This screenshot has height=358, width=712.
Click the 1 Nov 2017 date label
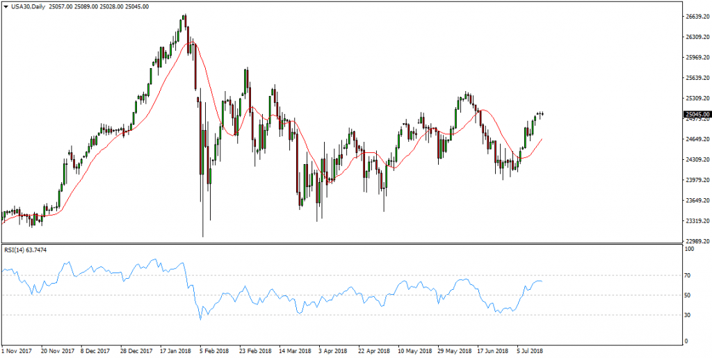click(18, 352)
